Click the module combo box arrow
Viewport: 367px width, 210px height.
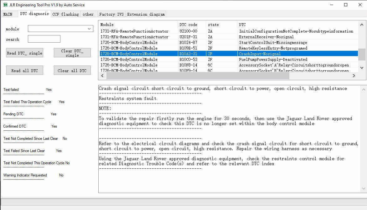click(x=89, y=29)
